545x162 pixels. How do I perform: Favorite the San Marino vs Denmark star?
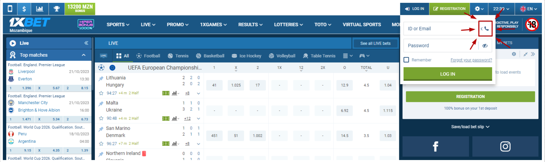(x=101, y=144)
